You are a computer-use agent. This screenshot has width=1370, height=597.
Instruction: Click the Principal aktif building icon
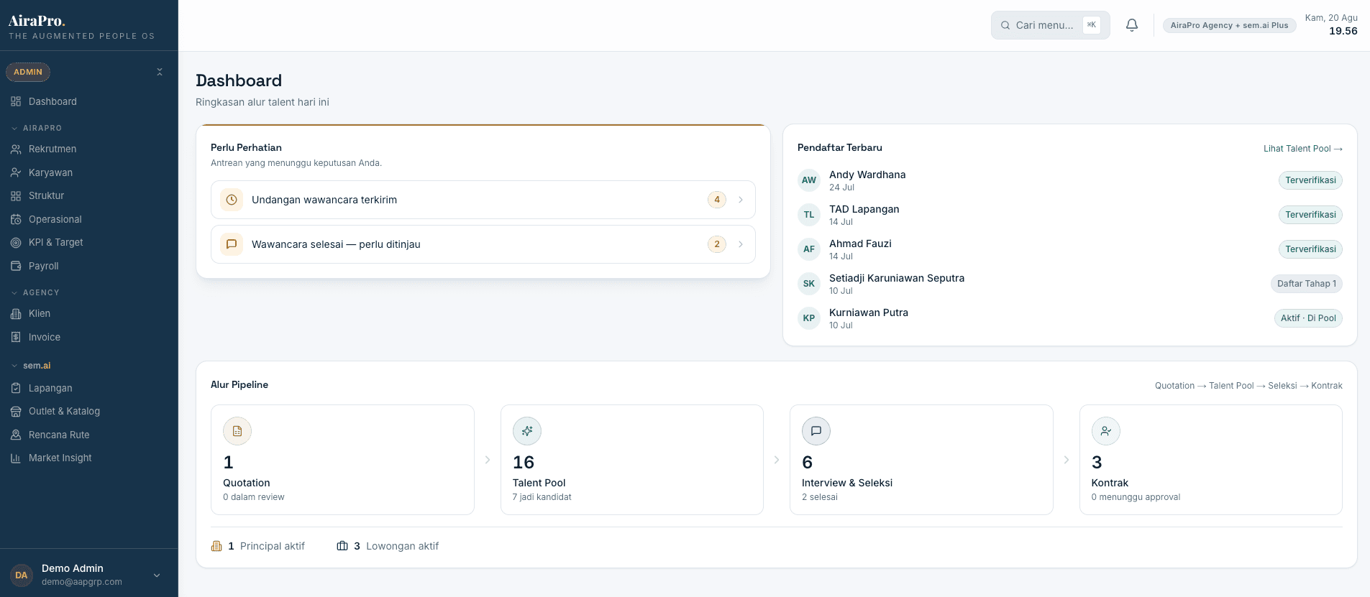[216, 546]
